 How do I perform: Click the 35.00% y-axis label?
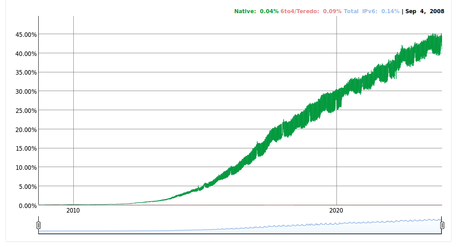[x=26, y=72]
